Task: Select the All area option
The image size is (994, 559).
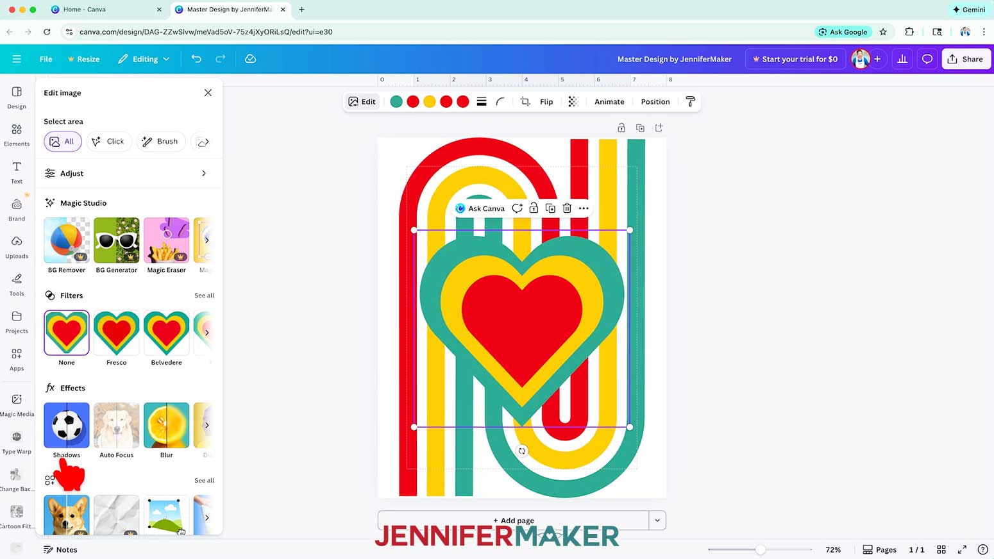Action: click(63, 142)
